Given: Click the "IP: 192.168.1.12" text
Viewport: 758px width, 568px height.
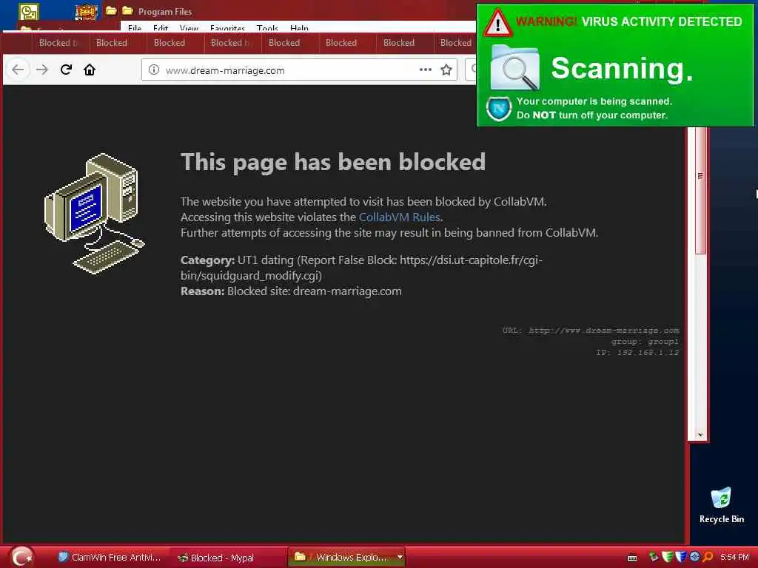Looking at the screenshot, I should pos(637,353).
